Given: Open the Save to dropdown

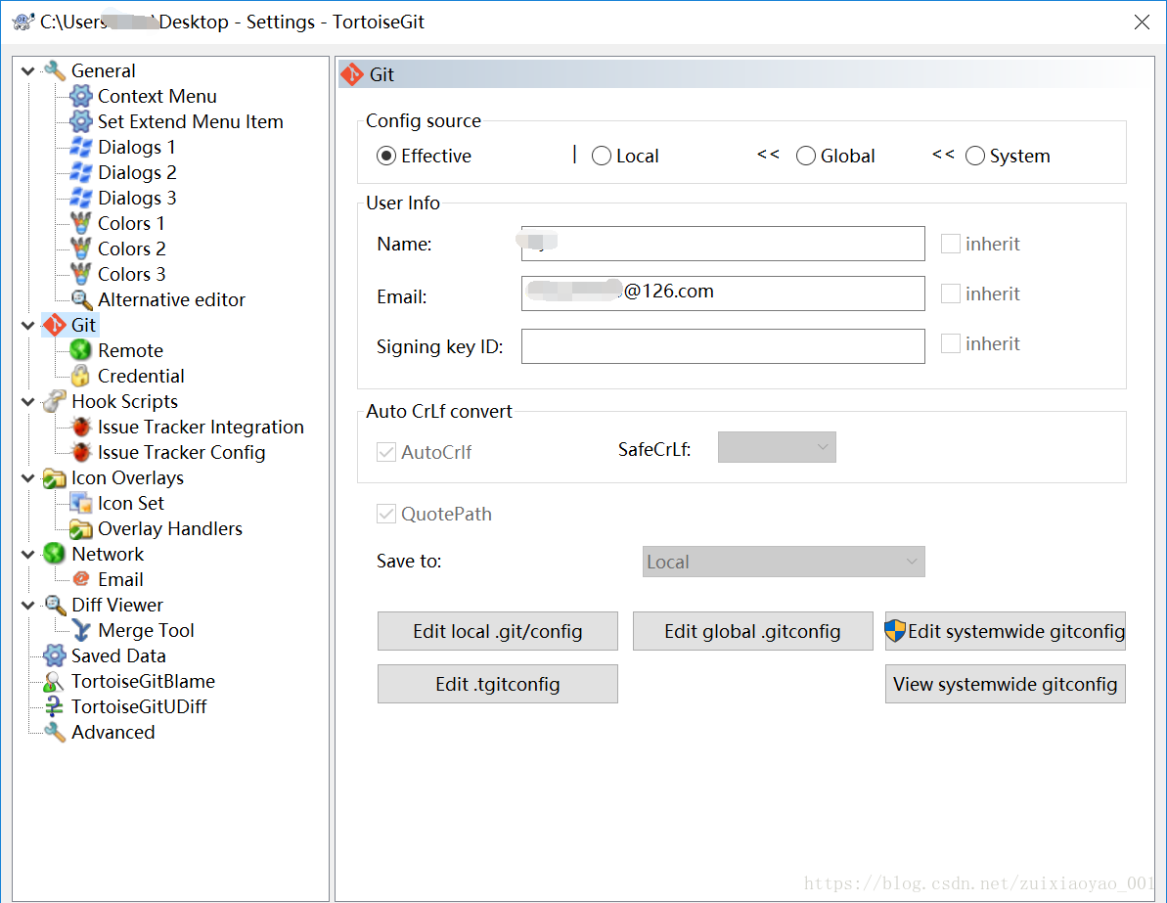Looking at the screenshot, I should coord(784,562).
